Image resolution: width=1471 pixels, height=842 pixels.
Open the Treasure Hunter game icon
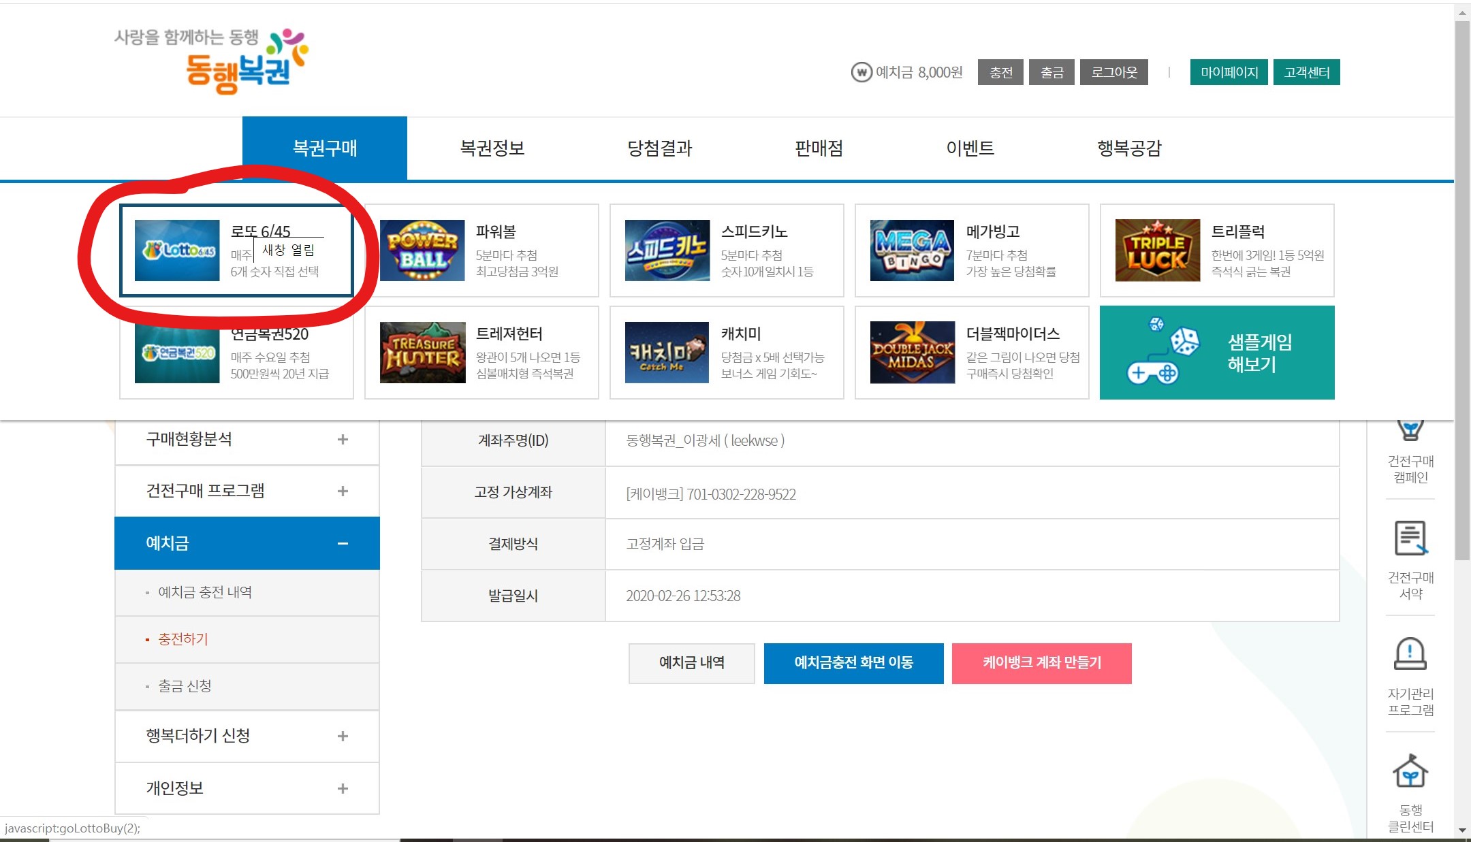pos(422,352)
